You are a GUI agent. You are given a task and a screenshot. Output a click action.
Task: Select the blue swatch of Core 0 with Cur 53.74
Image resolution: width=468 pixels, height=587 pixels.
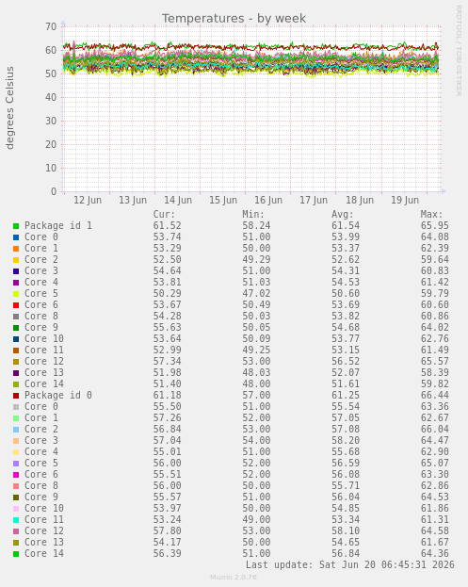point(16,237)
